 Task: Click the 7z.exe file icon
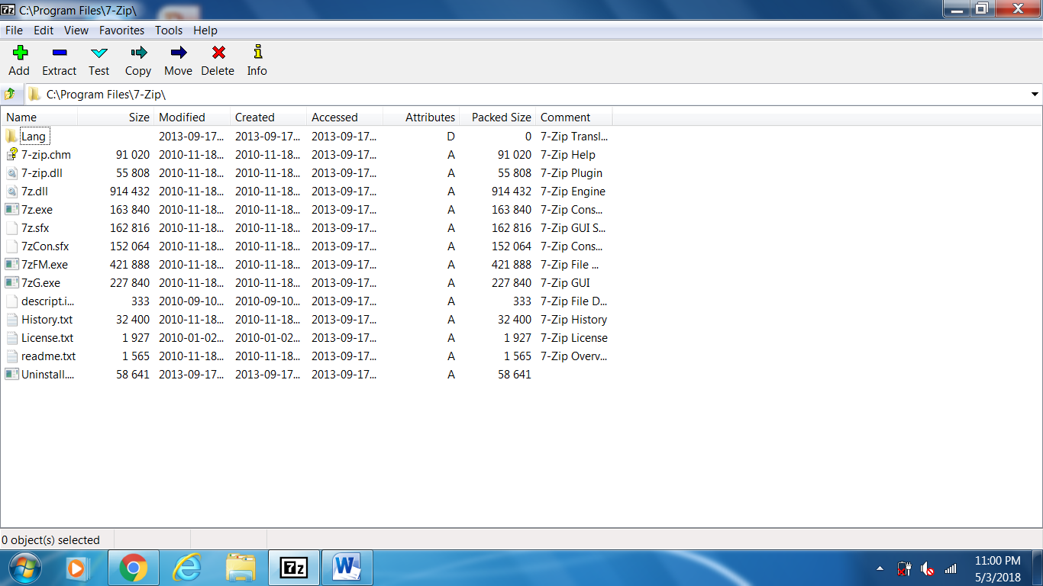click(x=11, y=210)
